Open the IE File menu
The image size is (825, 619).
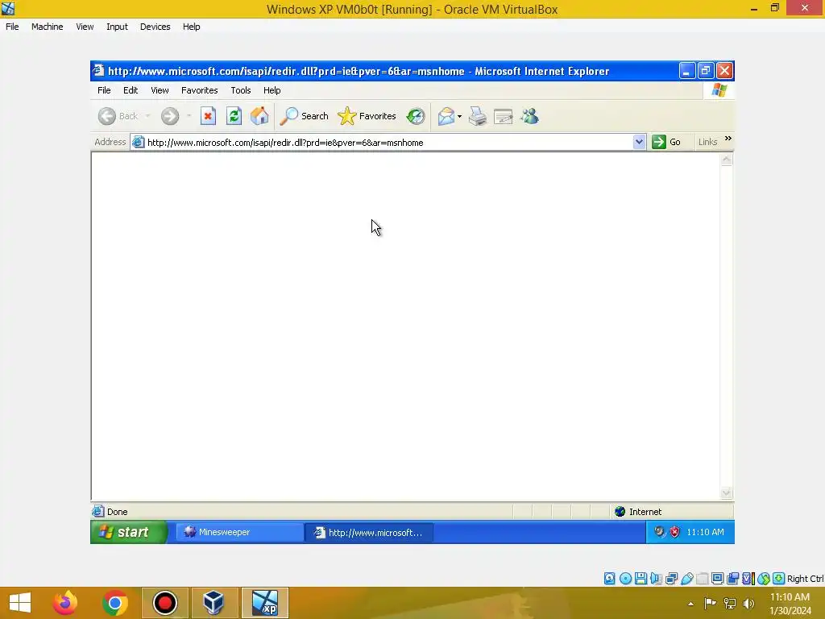[104, 90]
